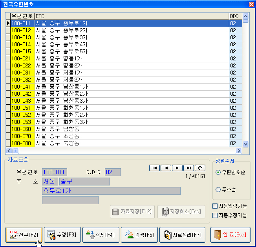
Task: Click the 자료정리[F7] button
Action: pyautogui.click(x=182, y=235)
